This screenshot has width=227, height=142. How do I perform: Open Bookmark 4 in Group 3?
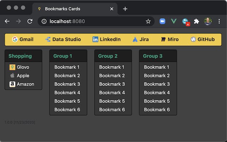[x=157, y=93]
